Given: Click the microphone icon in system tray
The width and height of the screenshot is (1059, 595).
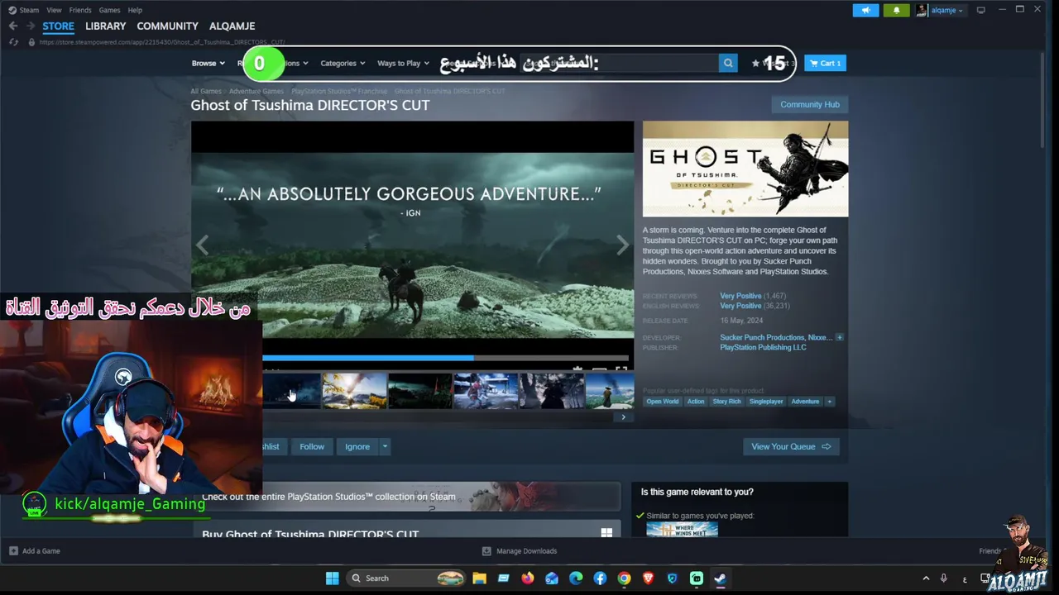Looking at the screenshot, I should [944, 578].
